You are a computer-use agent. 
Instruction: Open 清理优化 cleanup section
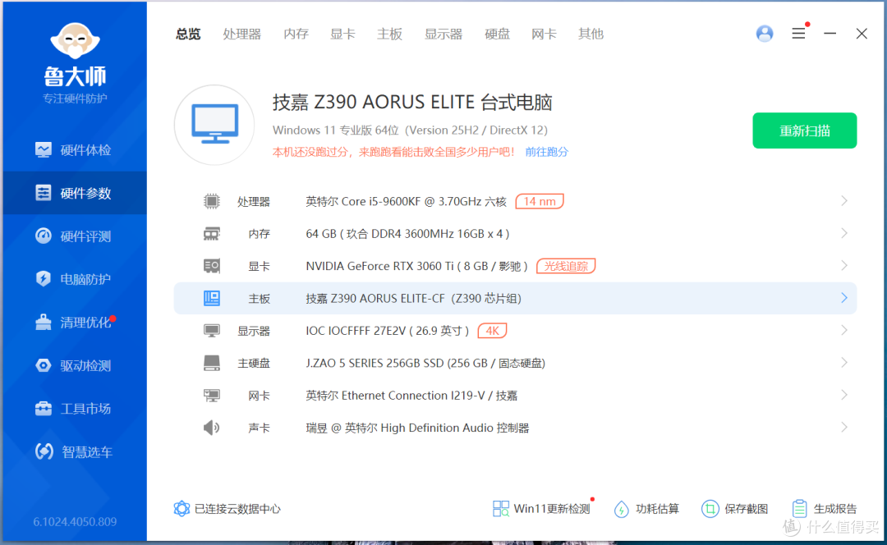[74, 322]
